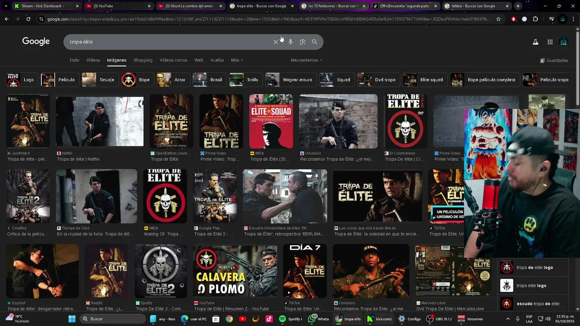Open the YouTube taskbar icon
The width and height of the screenshot is (580, 326).
click(242, 319)
